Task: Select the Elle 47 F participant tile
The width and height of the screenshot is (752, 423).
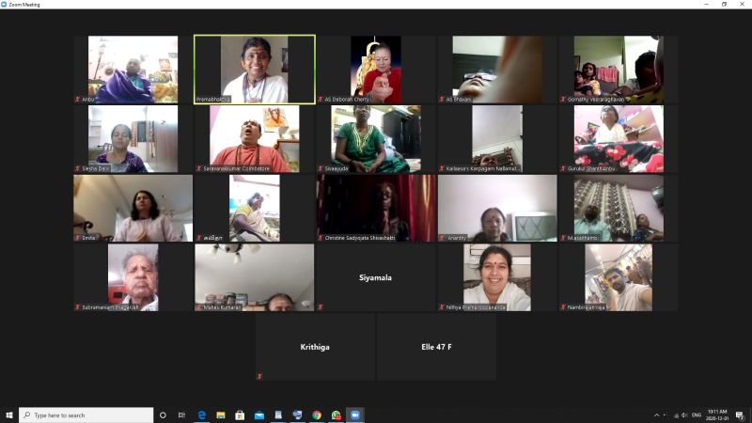Action: (x=436, y=347)
